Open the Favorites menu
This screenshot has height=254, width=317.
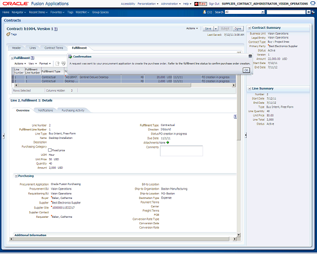pos(57,12)
